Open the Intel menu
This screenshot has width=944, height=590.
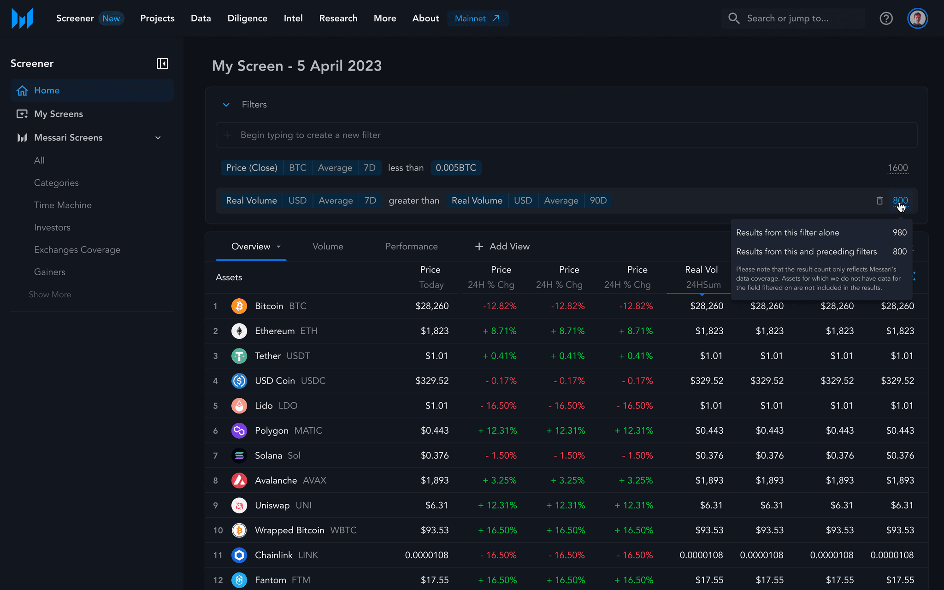pos(293,18)
